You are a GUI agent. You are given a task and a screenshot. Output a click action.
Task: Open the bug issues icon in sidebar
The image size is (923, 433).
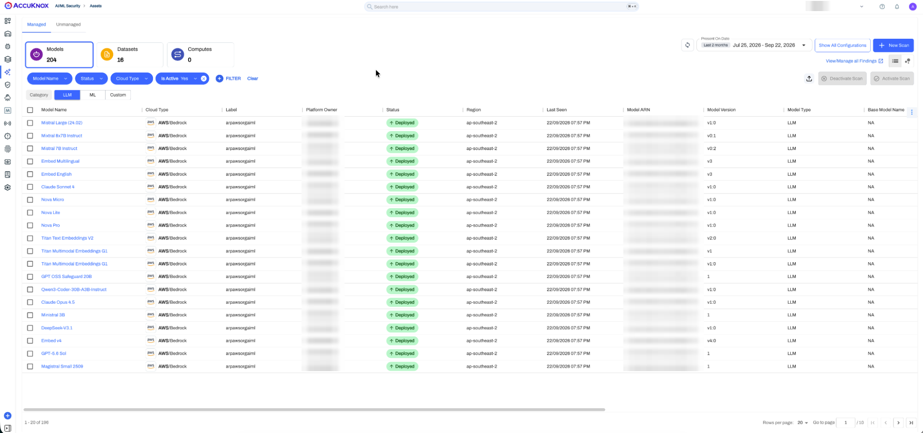pos(7,47)
